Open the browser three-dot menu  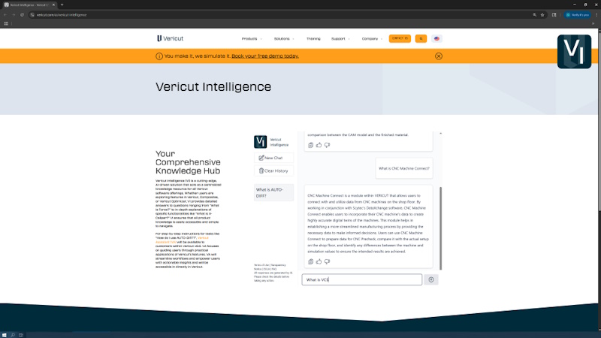click(596, 15)
